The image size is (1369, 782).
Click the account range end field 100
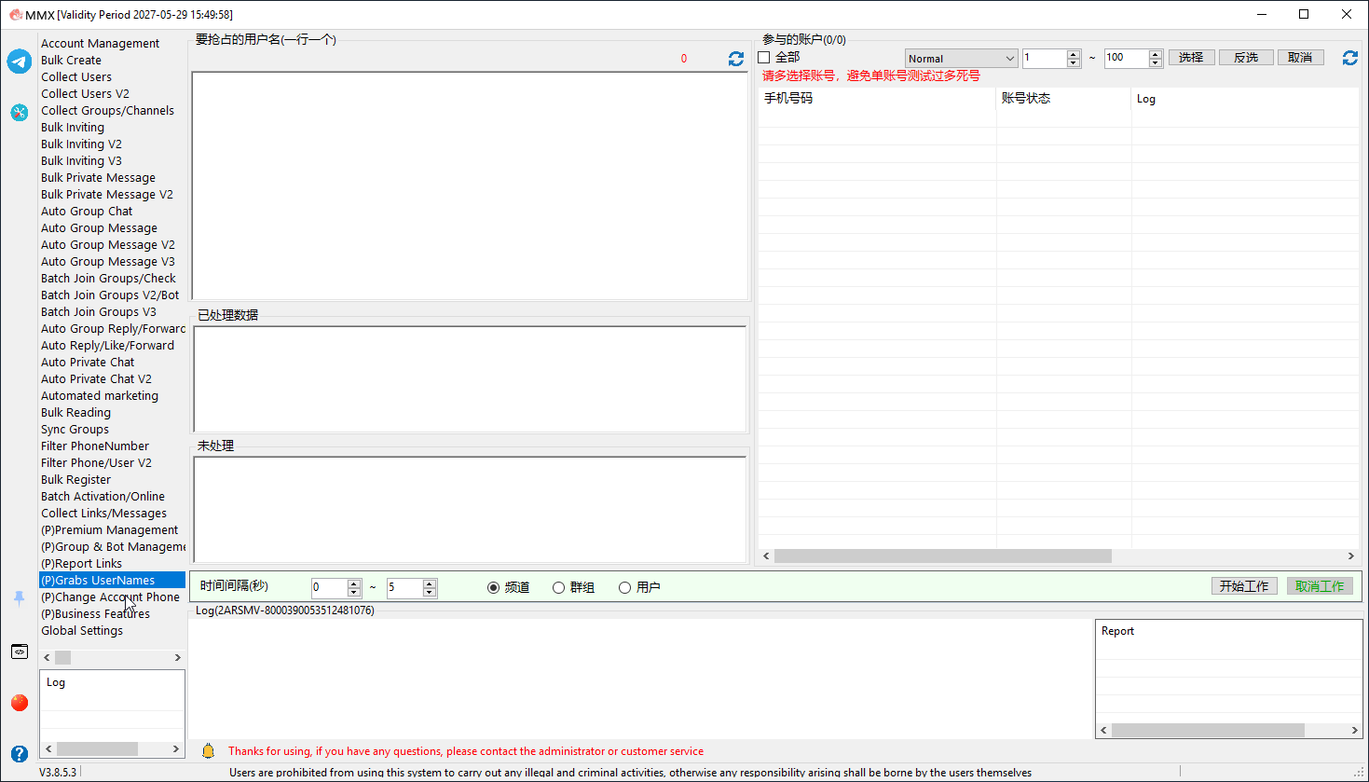click(1126, 58)
